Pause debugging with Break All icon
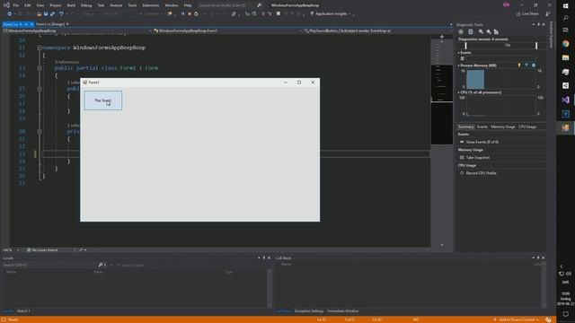Viewport: 575px width, 323px height. click(x=182, y=14)
